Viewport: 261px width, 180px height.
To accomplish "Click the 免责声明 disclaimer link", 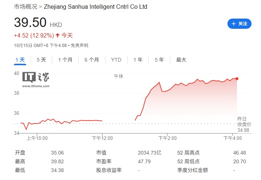I will 79,46.
